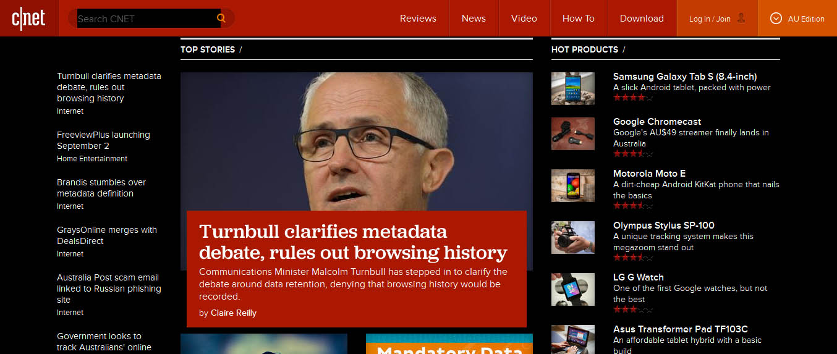Click star rating under Google Chromecast
837x354 pixels.
[632, 154]
